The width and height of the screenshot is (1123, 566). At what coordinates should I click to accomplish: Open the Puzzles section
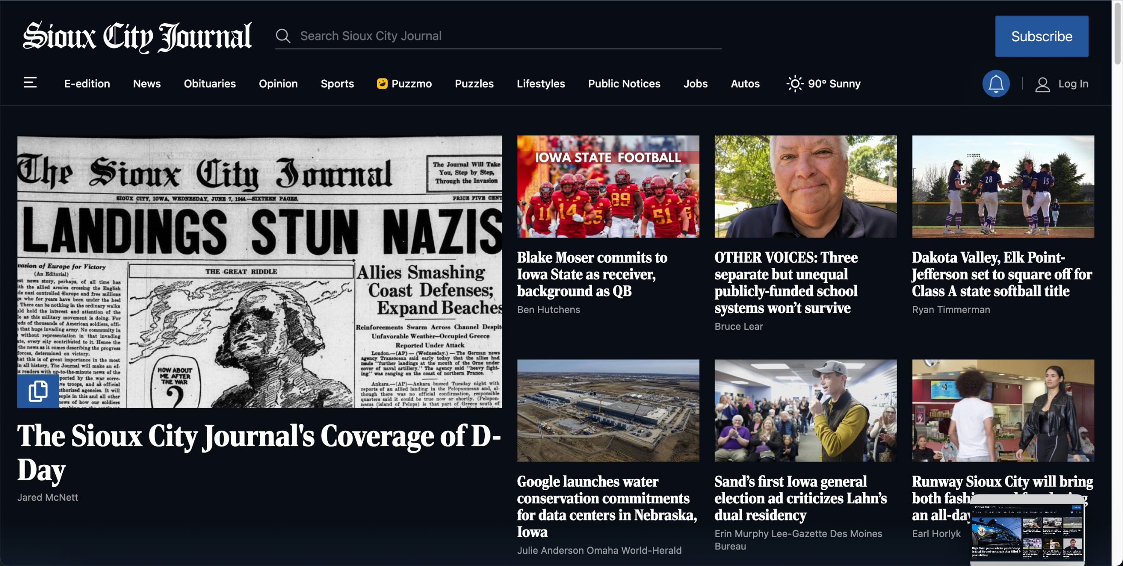(474, 84)
